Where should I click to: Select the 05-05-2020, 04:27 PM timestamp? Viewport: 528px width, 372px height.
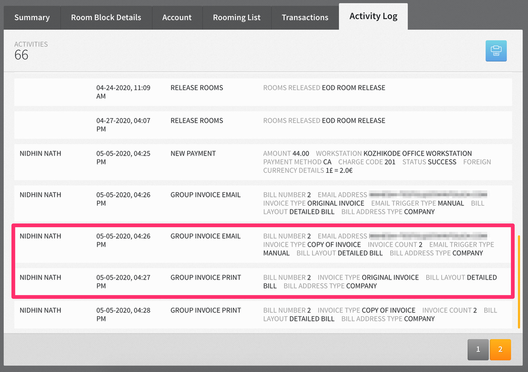pos(123,282)
